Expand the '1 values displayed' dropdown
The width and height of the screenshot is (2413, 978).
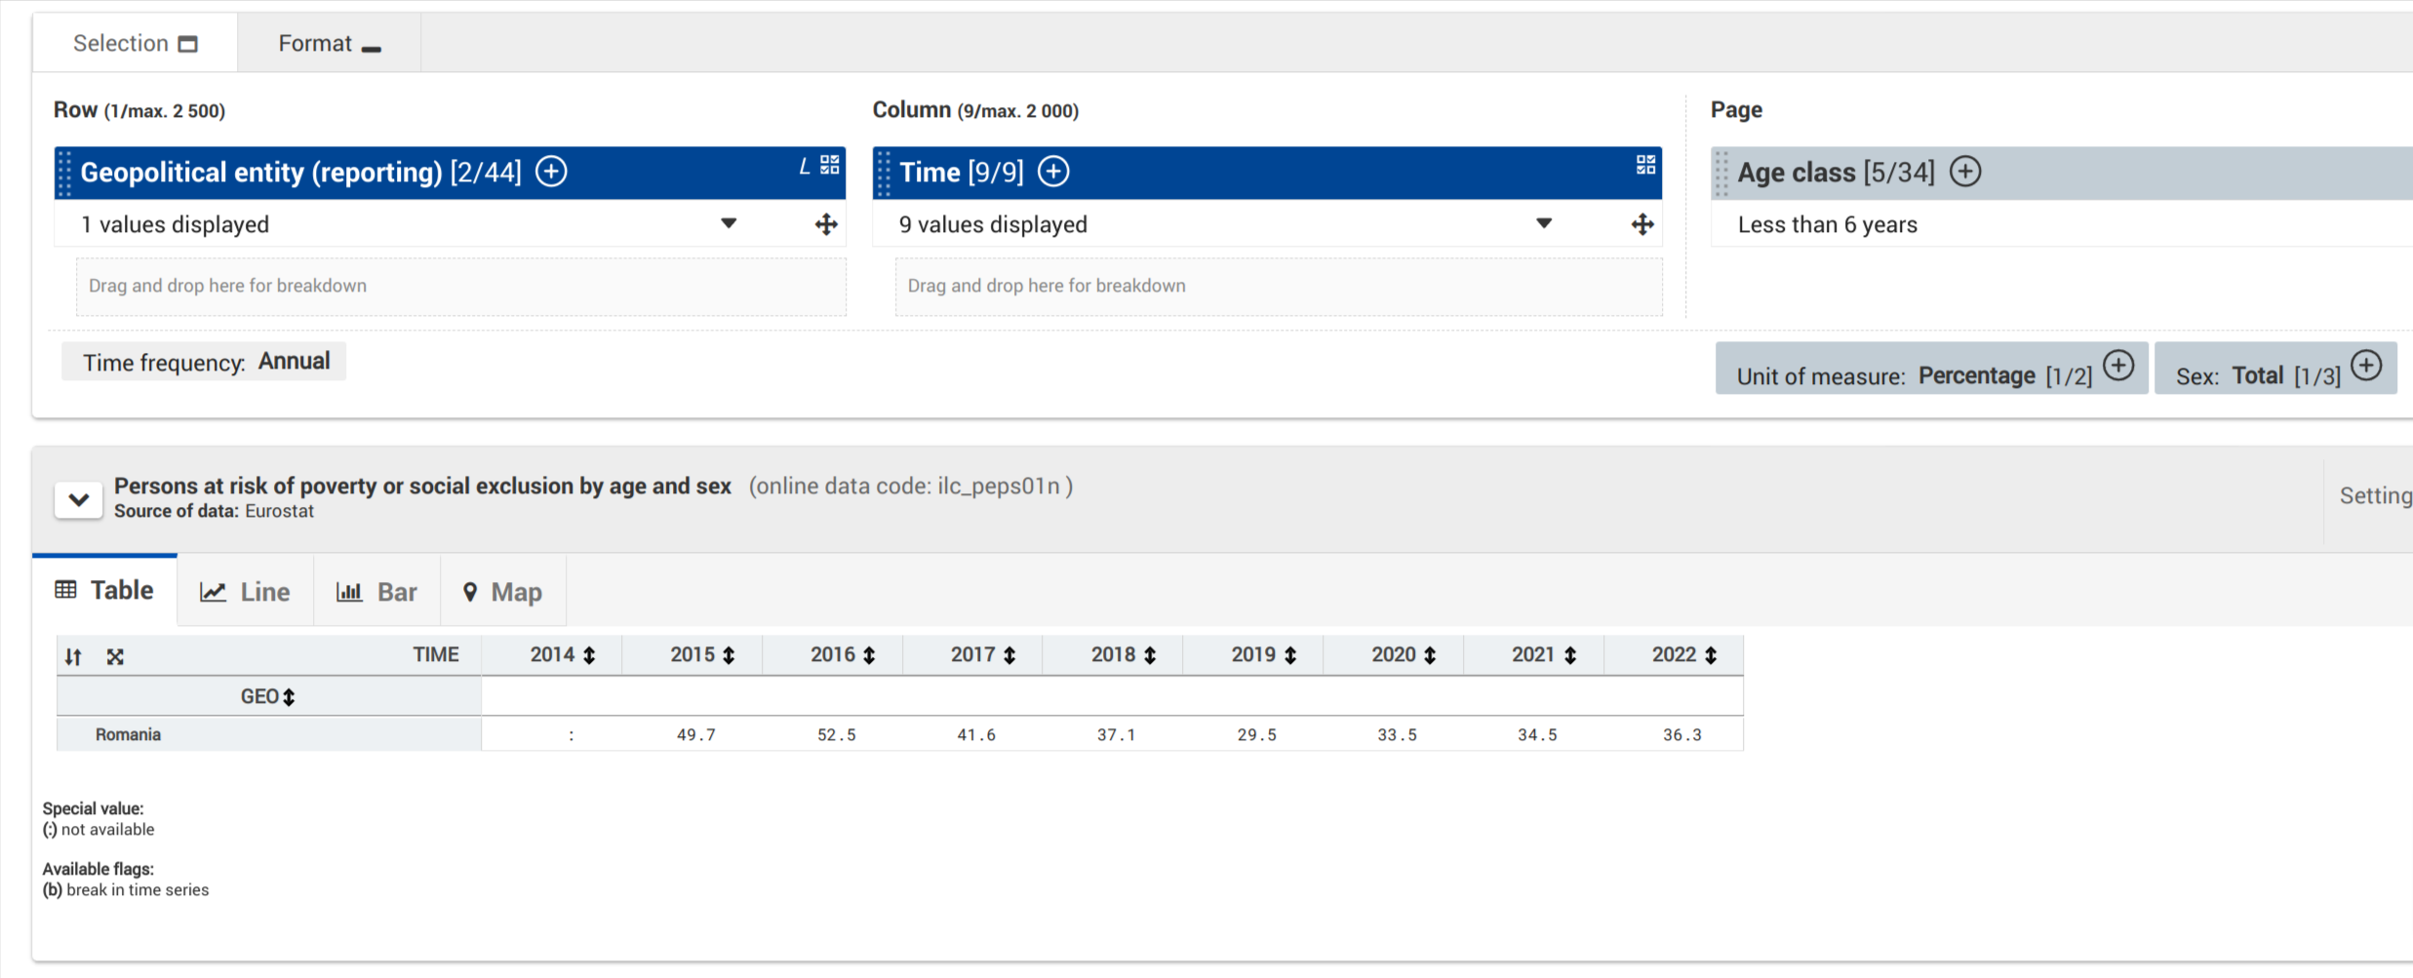pos(728,224)
